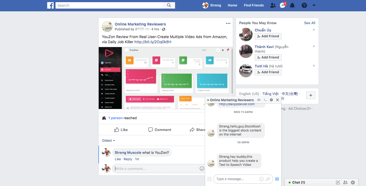Dismiss the Chuẩn Úy friend suggestion
Viewport: 366px width, 186px height.
[x=314, y=30]
